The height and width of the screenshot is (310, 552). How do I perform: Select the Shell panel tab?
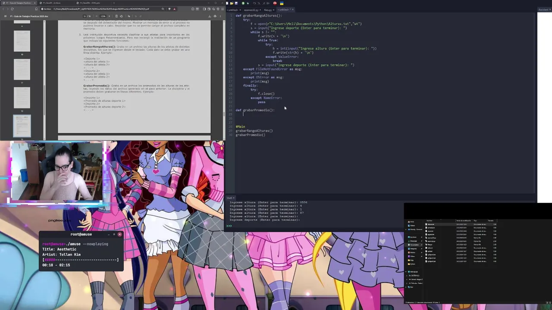point(229,198)
